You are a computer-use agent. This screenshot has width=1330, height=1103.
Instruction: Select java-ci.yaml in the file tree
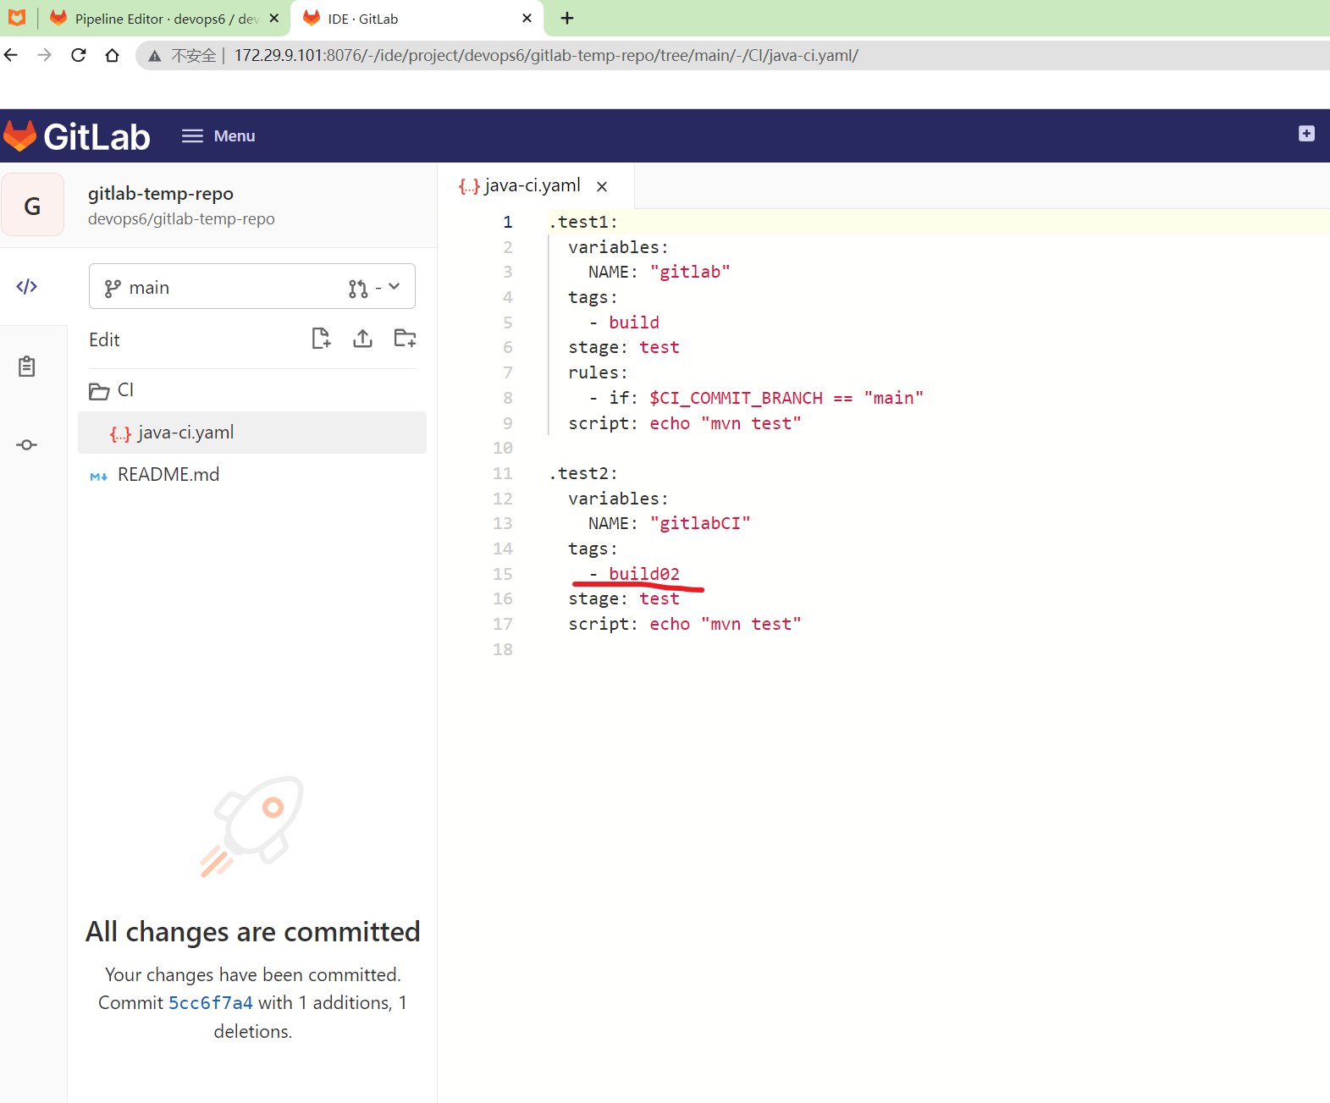click(x=252, y=433)
